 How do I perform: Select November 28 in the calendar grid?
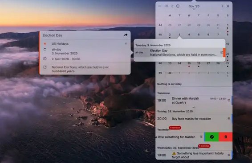click(218, 63)
